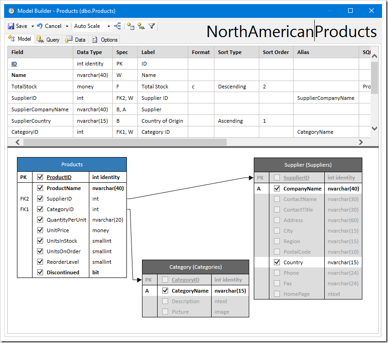Click the UnitsInStock field name
Viewport: 388px width, 343px height.
point(62,241)
